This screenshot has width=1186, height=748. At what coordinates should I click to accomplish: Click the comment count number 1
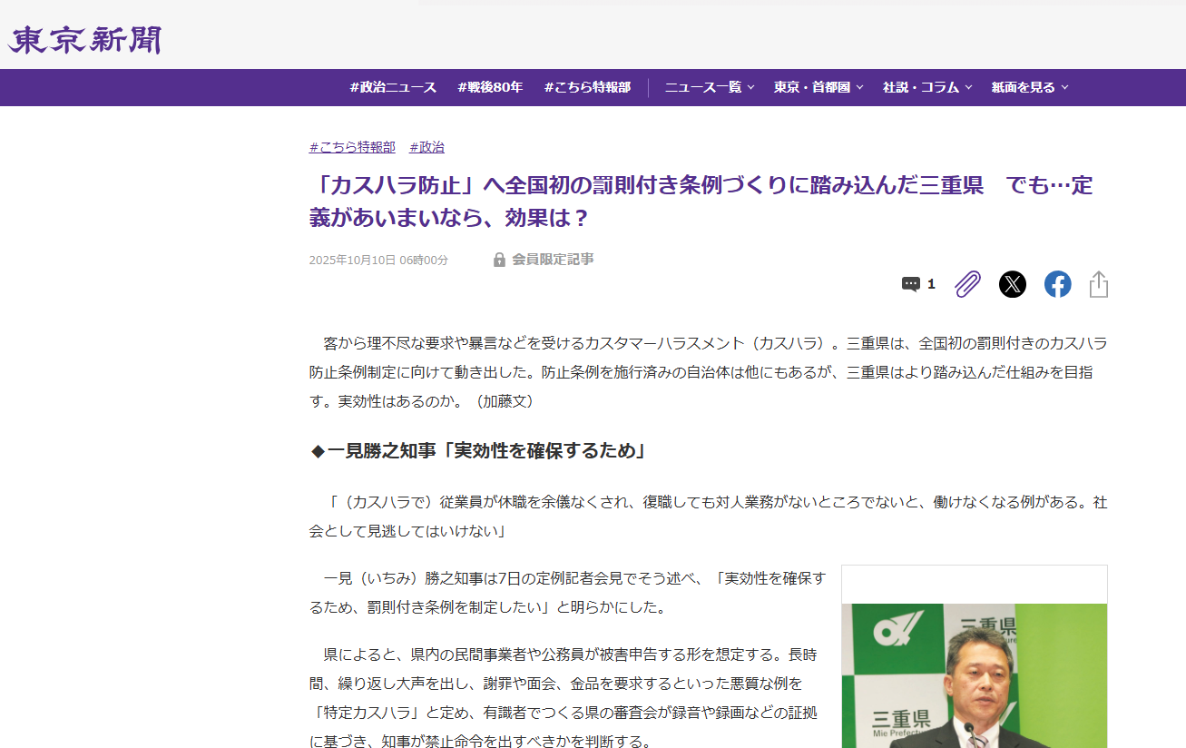coord(931,284)
